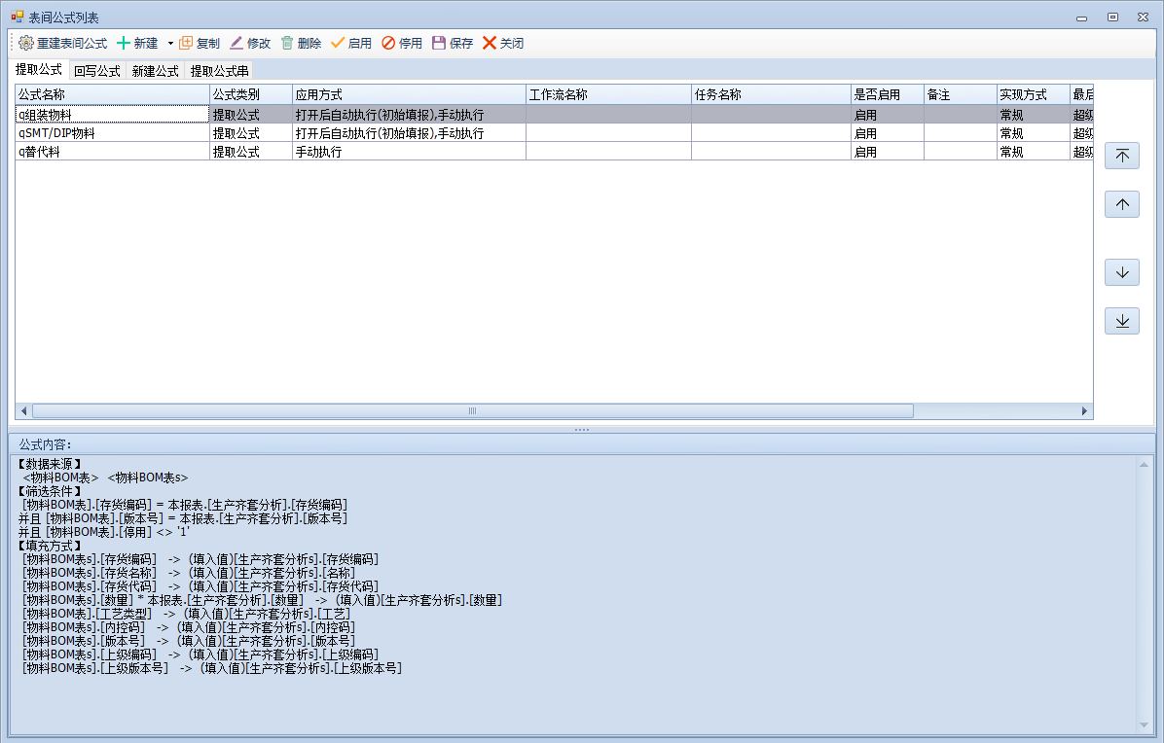The image size is (1164, 743).
Task: Click the 应用方式 column header
Action: coord(409,95)
